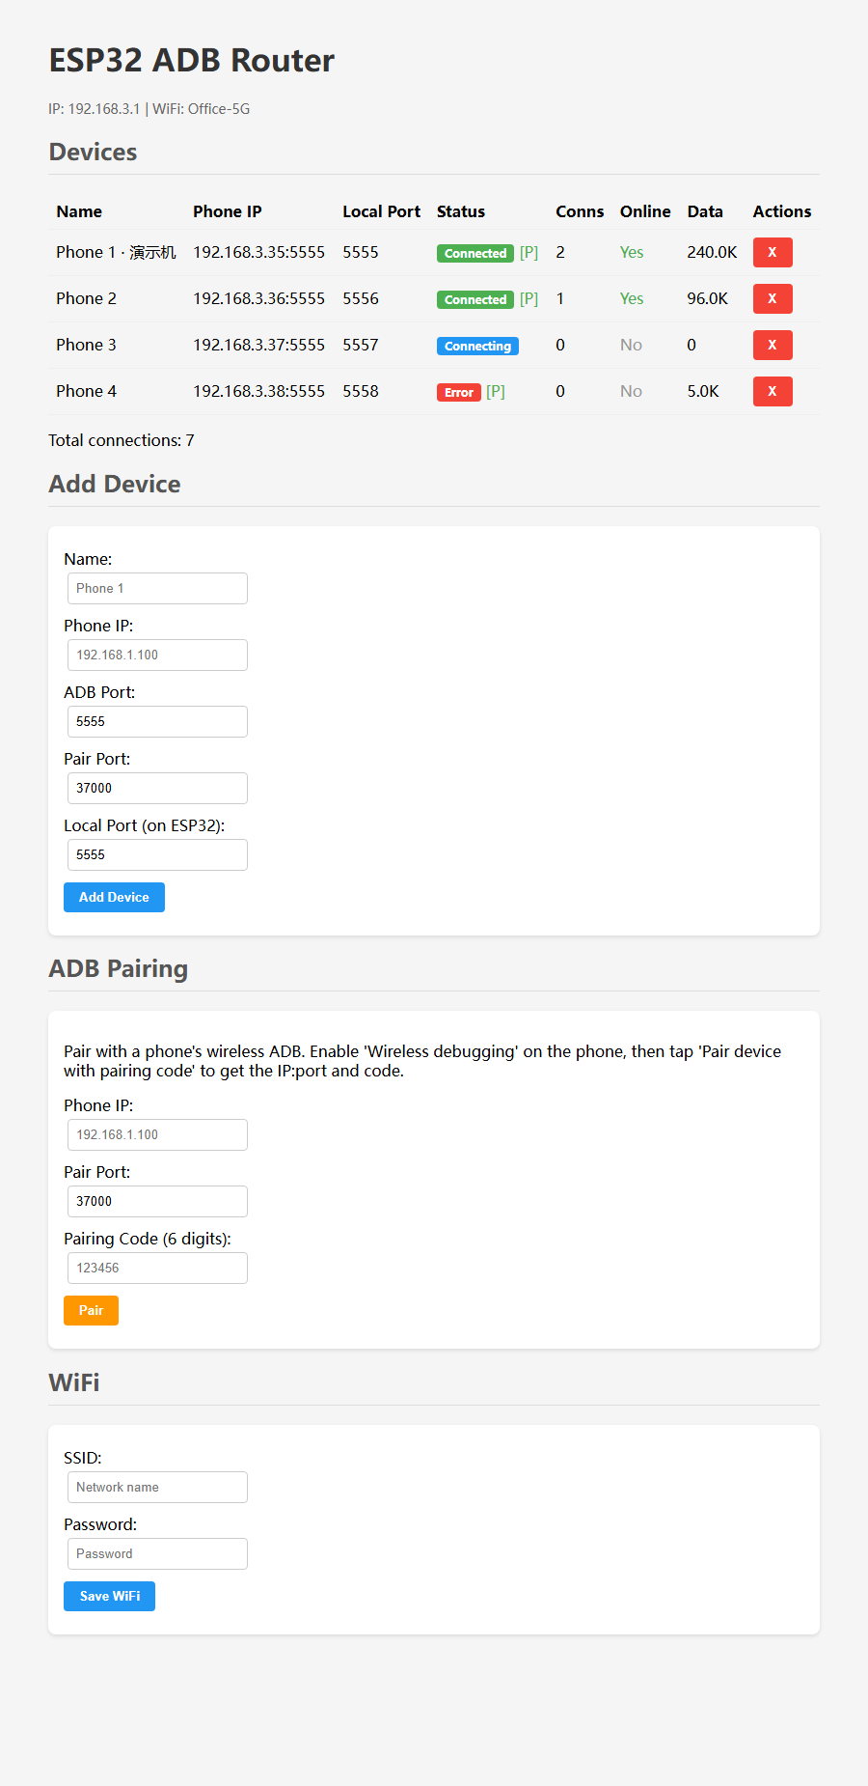This screenshot has height=1786, width=868.
Task: Click the red Error status badge
Action: (x=459, y=392)
